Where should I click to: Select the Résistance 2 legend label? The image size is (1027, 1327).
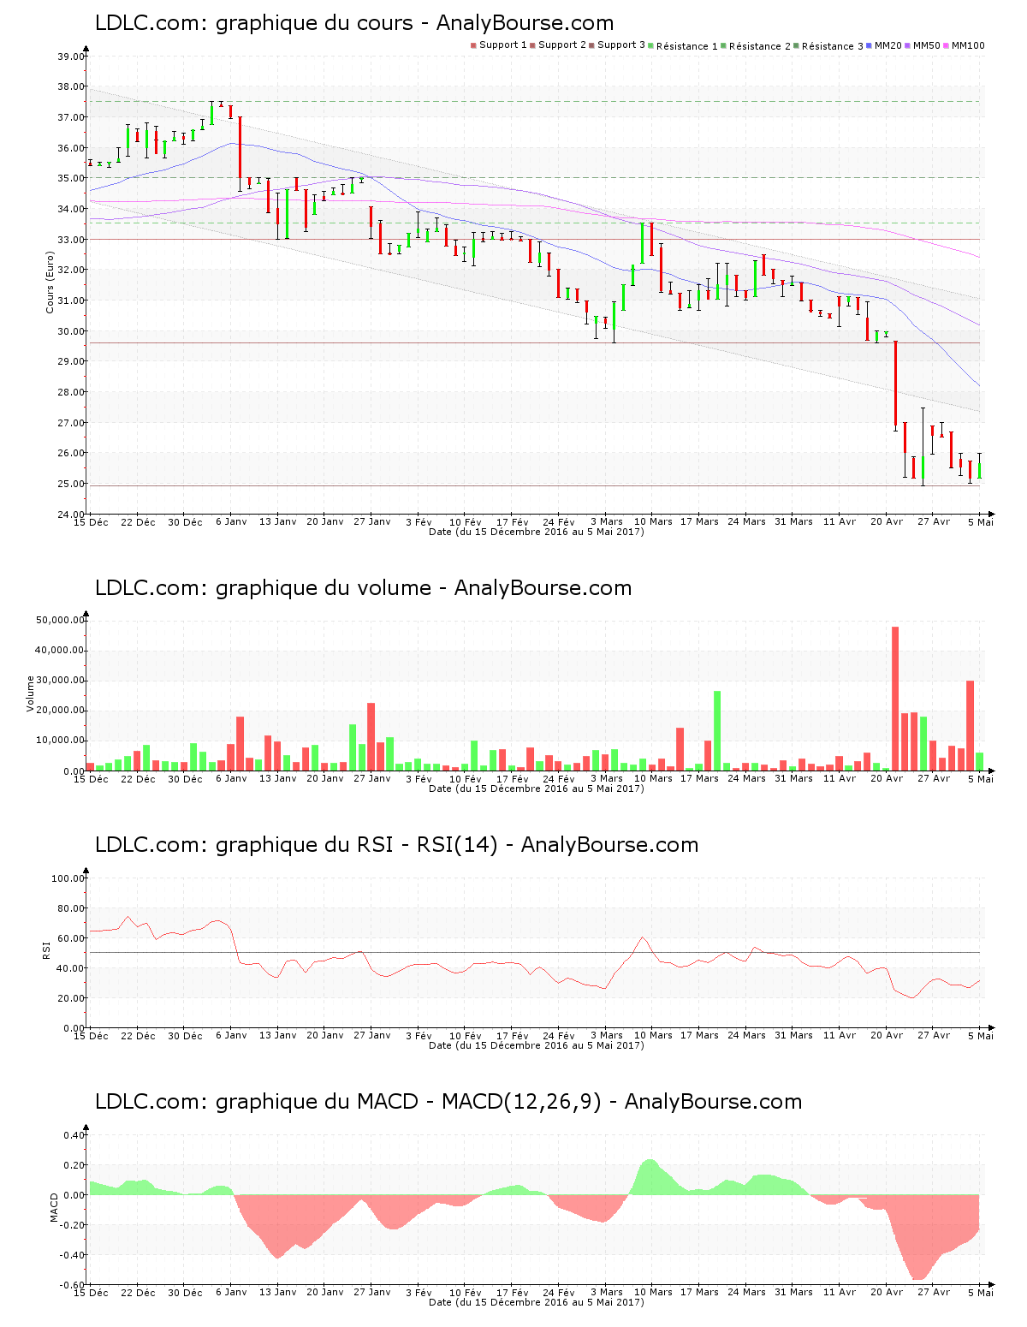click(x=760, y=45)
